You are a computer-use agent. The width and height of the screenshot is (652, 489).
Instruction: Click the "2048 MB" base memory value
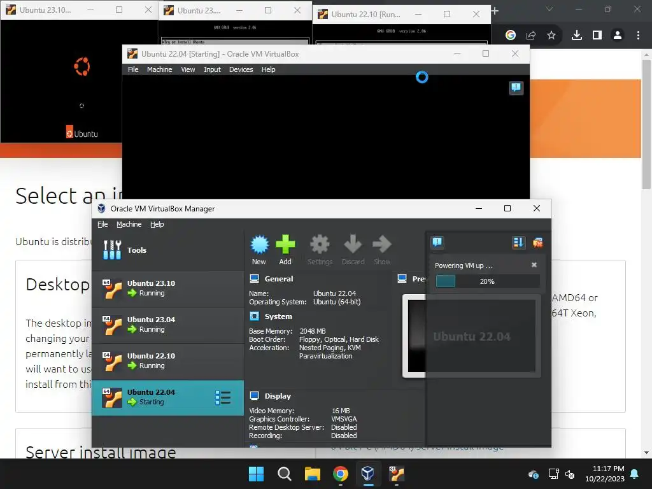click(313, 331)
